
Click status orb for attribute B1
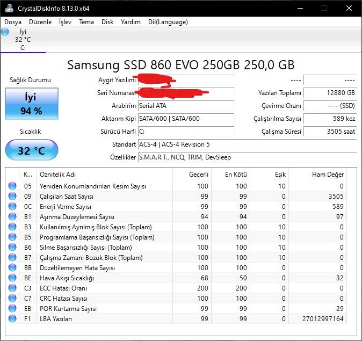pyautogui.click(x=12, y=216)
